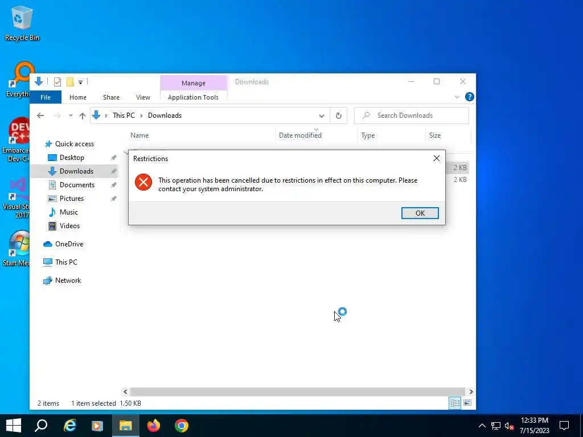Screen dimensions: 583x437
Task: Open Documents in navigation pane
Action: point(77,185)
